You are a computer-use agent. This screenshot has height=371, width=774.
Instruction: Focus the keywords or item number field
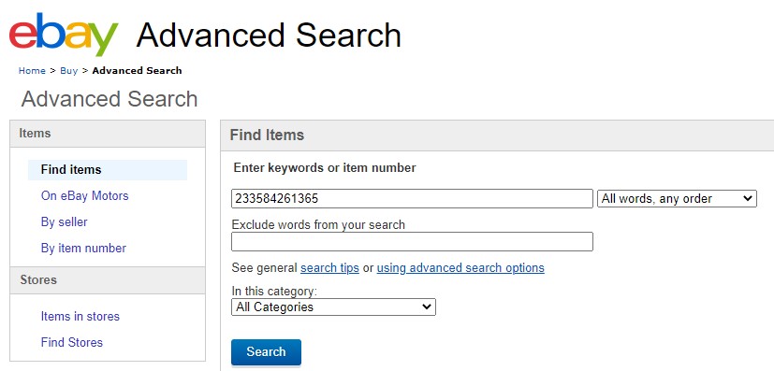tap(412, 198)
